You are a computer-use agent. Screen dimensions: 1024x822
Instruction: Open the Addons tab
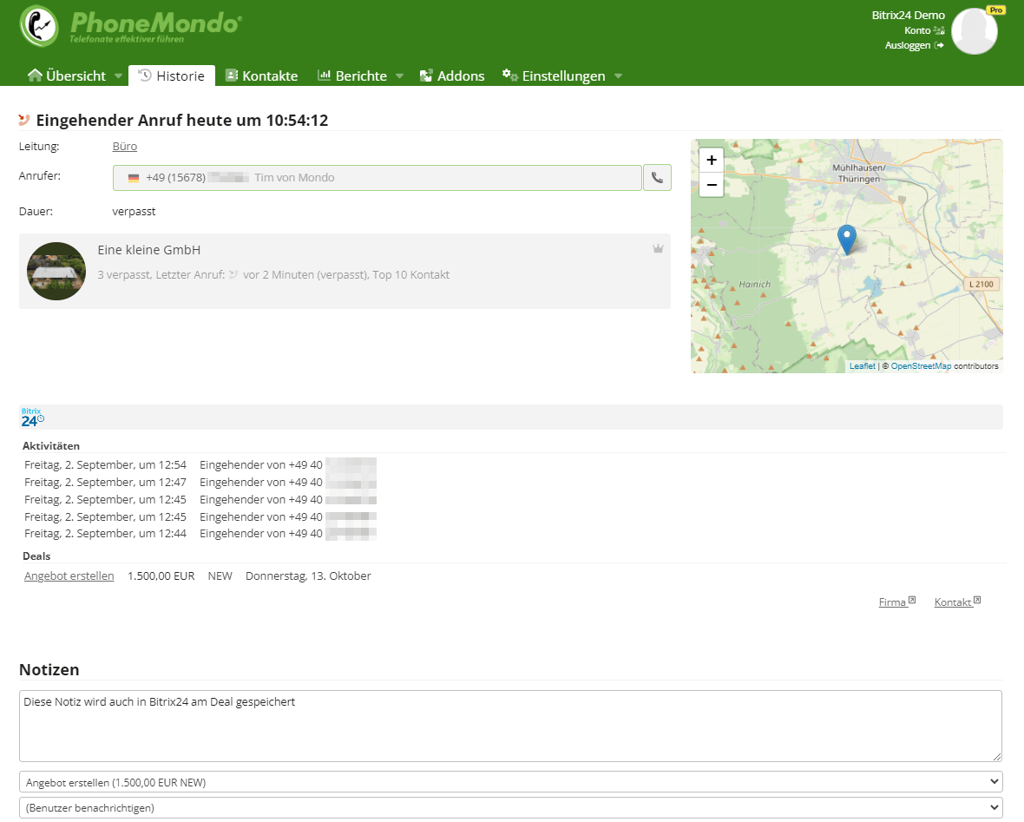click(x=451, y=76)
